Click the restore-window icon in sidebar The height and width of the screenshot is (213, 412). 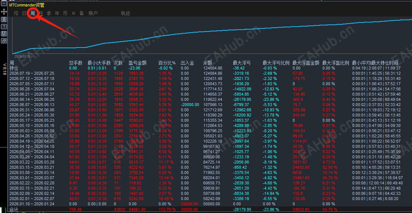[4, 41]
